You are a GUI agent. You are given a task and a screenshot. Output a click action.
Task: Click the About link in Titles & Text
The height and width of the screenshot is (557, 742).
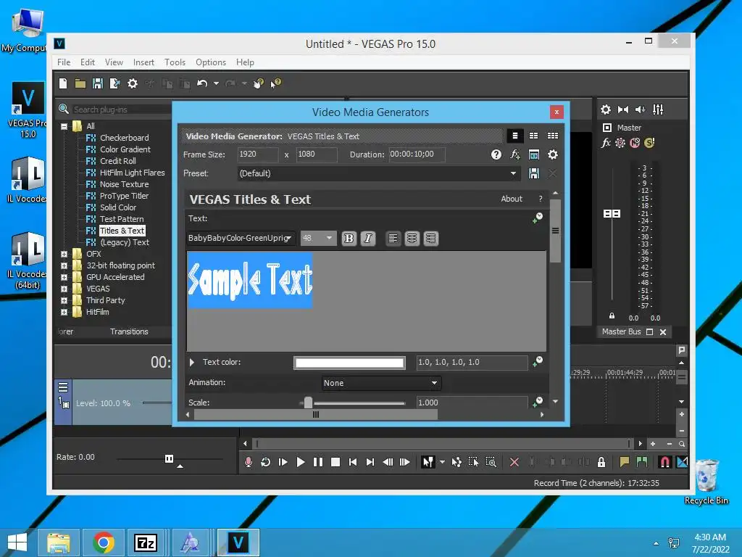point(512,199)
